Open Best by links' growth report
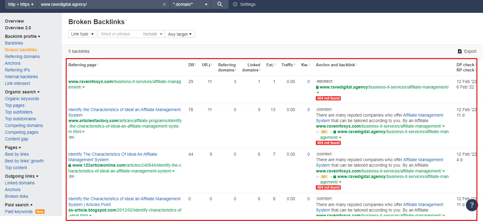Image resolution: width=483 pixels, height=221 pixels. tap(24, 161)
